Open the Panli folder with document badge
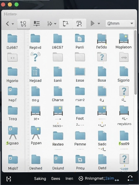Image resolution: width=139 pixels, height=185 pixels. coord(80,38)
